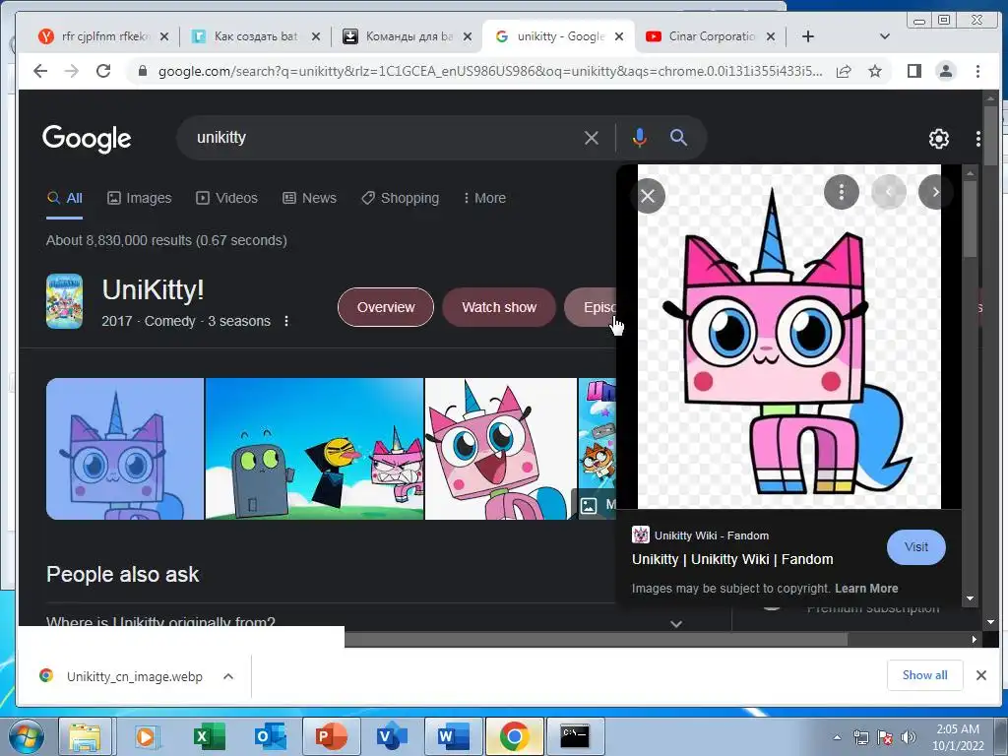Click the URL address bar
The image size is (1008, 756).
click(x=490, y=71)
